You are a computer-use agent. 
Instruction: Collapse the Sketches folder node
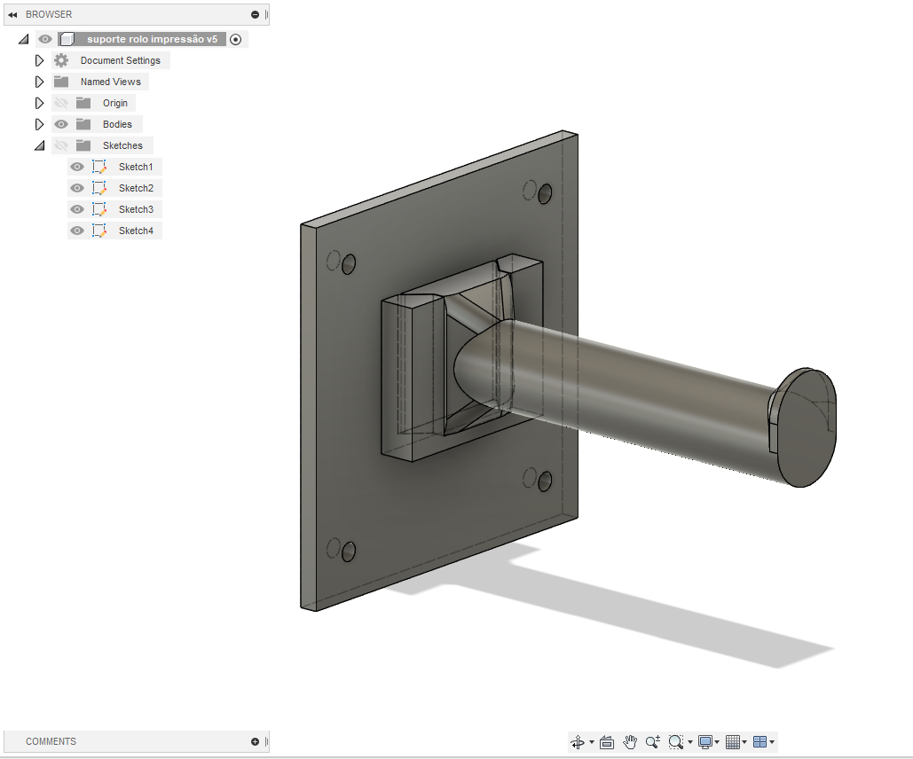[x=39, y=145]
